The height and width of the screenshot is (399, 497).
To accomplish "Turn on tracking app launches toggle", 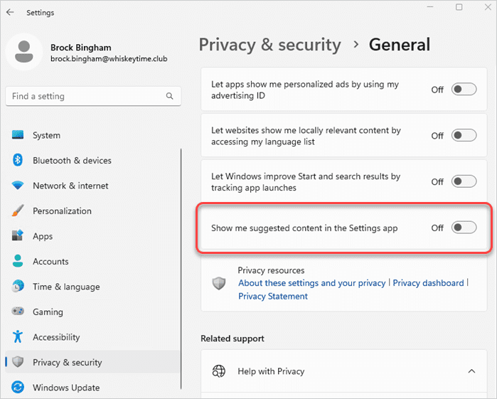I will point(464,181).
